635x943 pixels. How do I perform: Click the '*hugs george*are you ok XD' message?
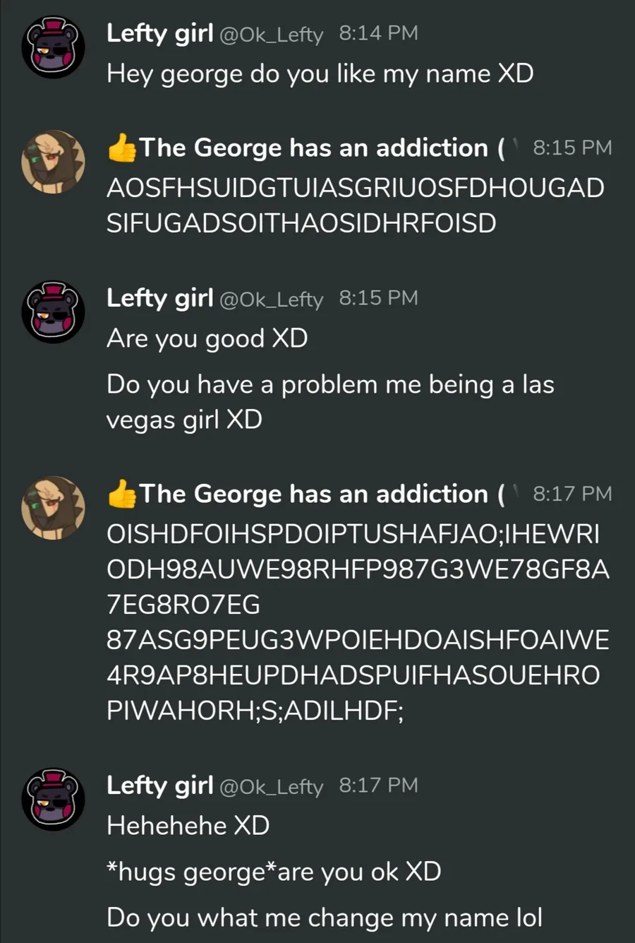coord(274,872)
